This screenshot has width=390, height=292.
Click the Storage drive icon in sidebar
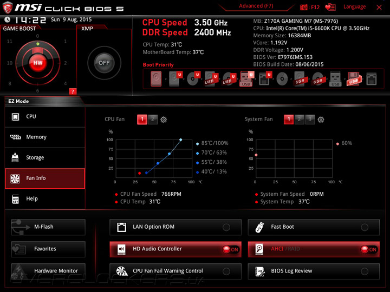pyautogui.click(x=15, y=157)
